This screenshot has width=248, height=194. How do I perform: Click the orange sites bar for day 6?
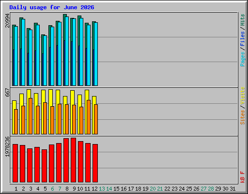(52, 120)
